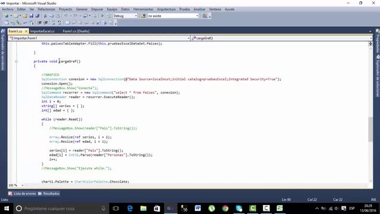Collapse the cargaGraf method outline
This screenshot has height=214, width=380.
pyautogui.click(x=16, y=61)
